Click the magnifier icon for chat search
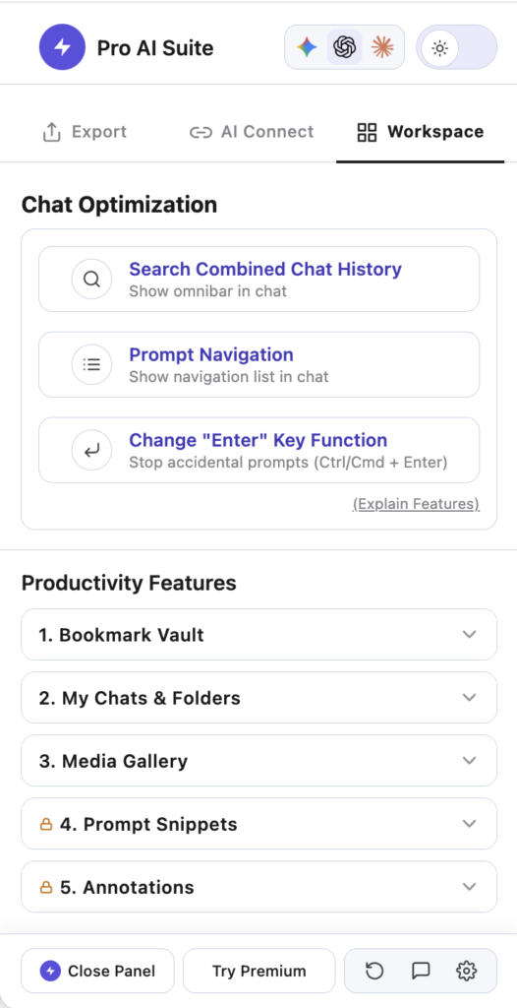 coord(91,279)
